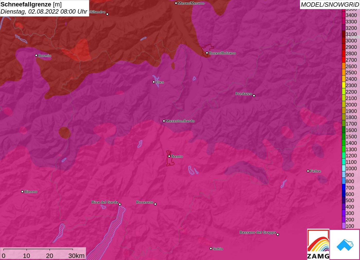
Task: Pick the green swatch beside legend value 1400
Action: [344, 143]
